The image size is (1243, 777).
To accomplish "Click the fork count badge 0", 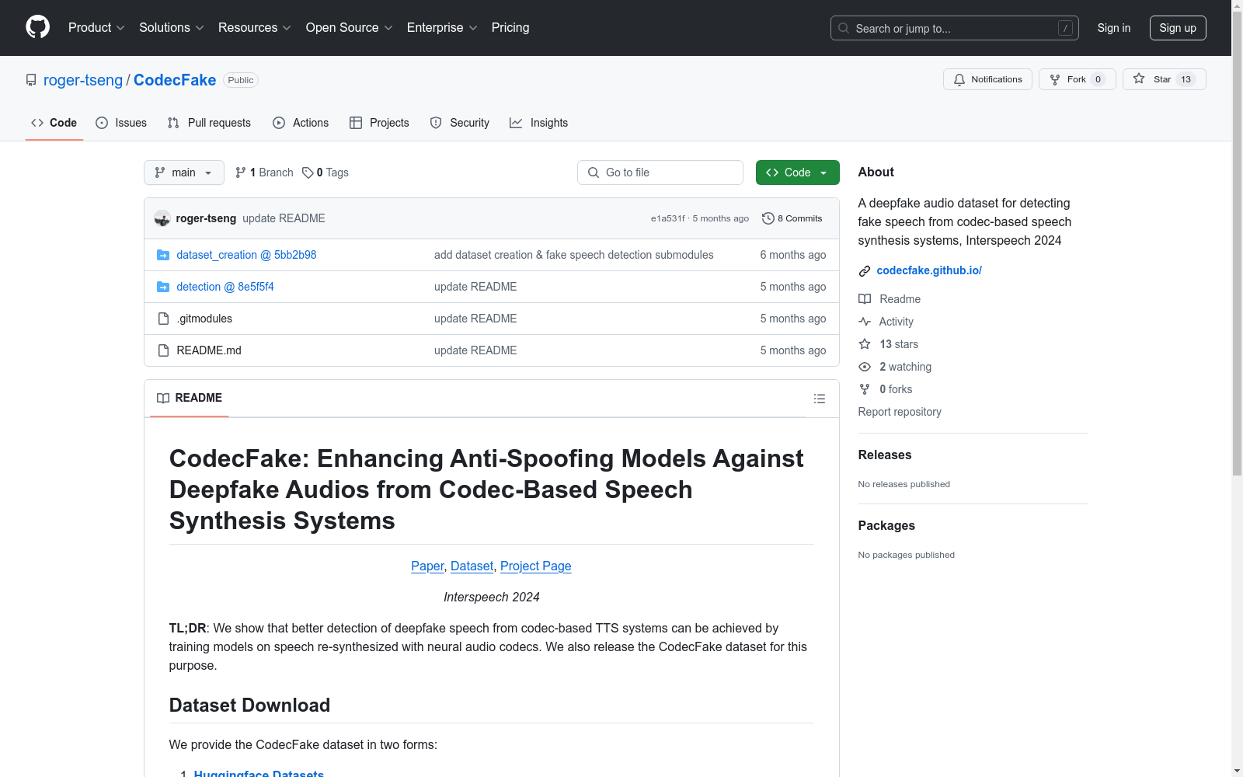I will click(1098, 79).
